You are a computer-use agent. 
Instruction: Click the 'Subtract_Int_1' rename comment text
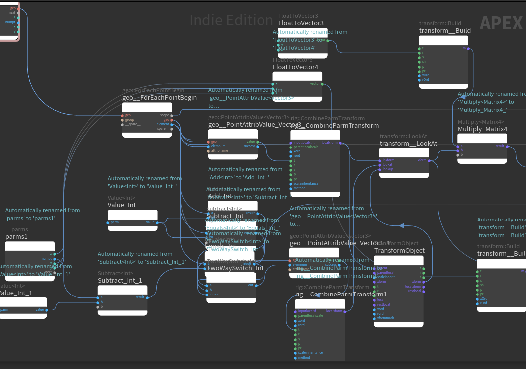click(x=142, y=258)
